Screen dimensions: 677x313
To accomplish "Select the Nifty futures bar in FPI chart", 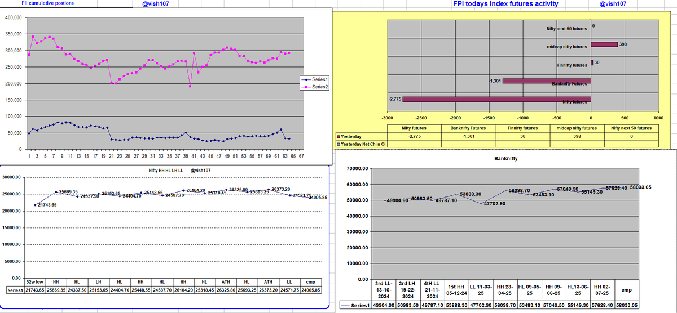I will click(x=496, y=99).
